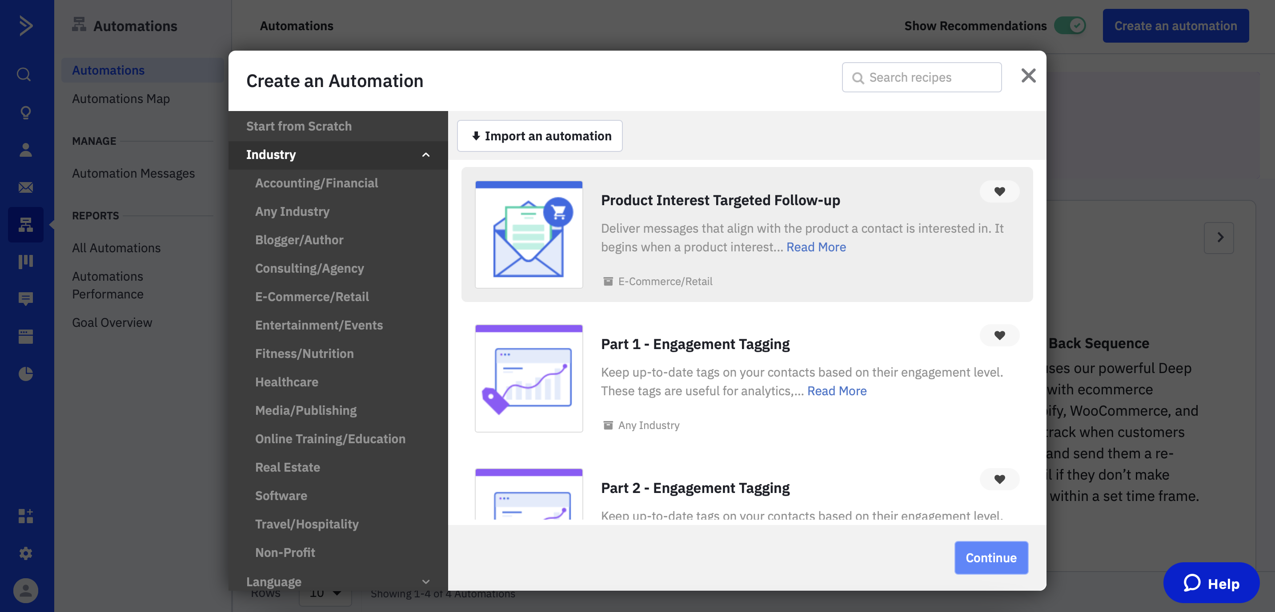Open Automations Performance report
This screenshot has width=1275, height=612.
pyautogui.click(x=108, y=285)
